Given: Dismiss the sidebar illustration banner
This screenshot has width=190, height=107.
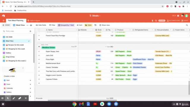Looking at the screenshot, I should pos(23,68).
